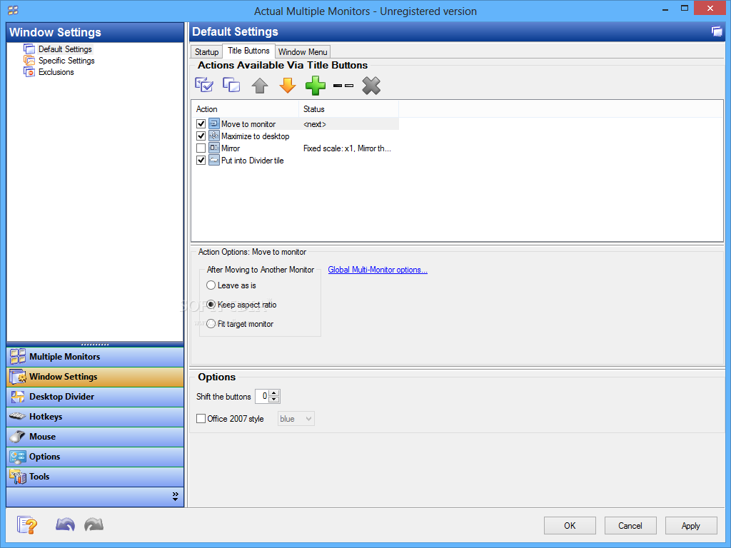Click the sidebar splitter grip dots
This screenshot has height=548, width=731.
(x=95, y=345)
